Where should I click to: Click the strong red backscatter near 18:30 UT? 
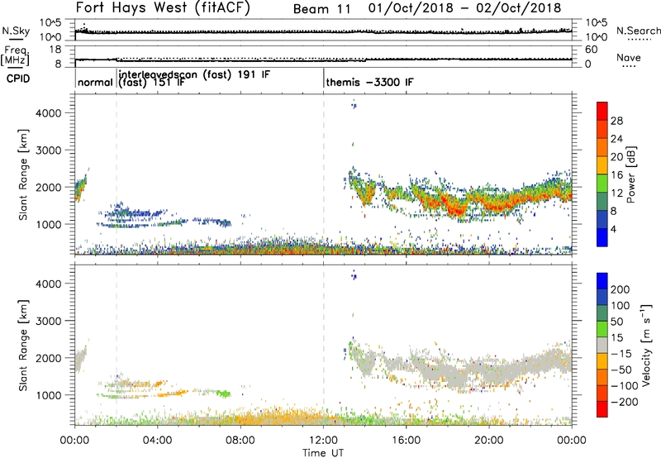(457, 209)
